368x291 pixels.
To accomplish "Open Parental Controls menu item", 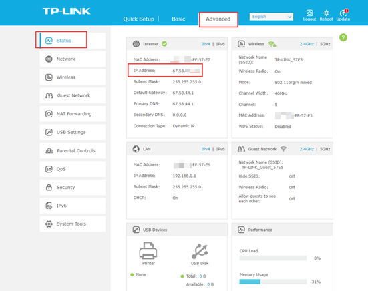I will coord(73,151).
